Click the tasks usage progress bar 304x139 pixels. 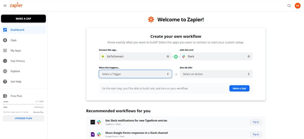[x=23, y=103]
